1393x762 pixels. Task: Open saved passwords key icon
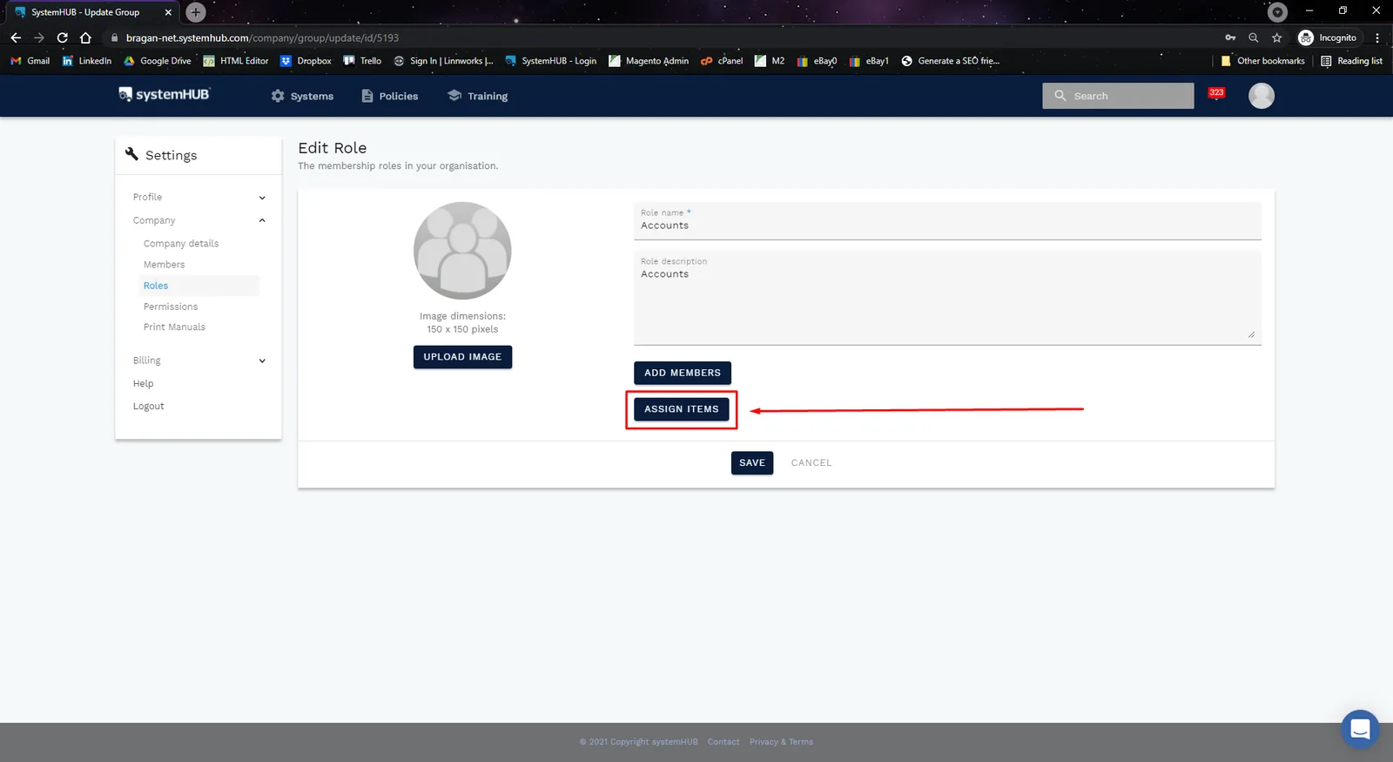tap(1230, 37)
